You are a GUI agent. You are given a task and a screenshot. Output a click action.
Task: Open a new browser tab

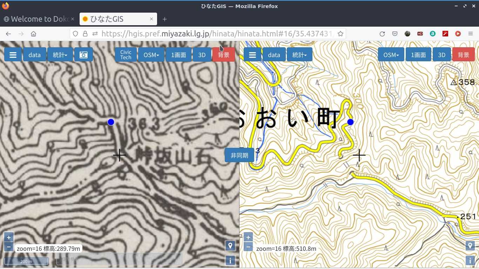click(x=164, y=19)
